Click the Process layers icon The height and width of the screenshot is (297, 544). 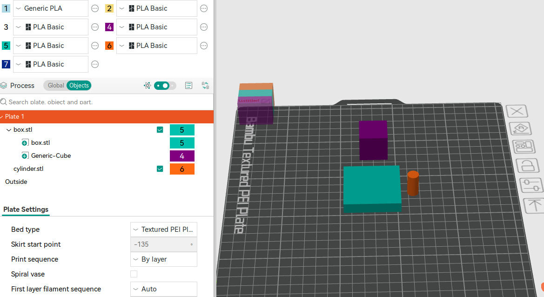click(x=4, y=85)
